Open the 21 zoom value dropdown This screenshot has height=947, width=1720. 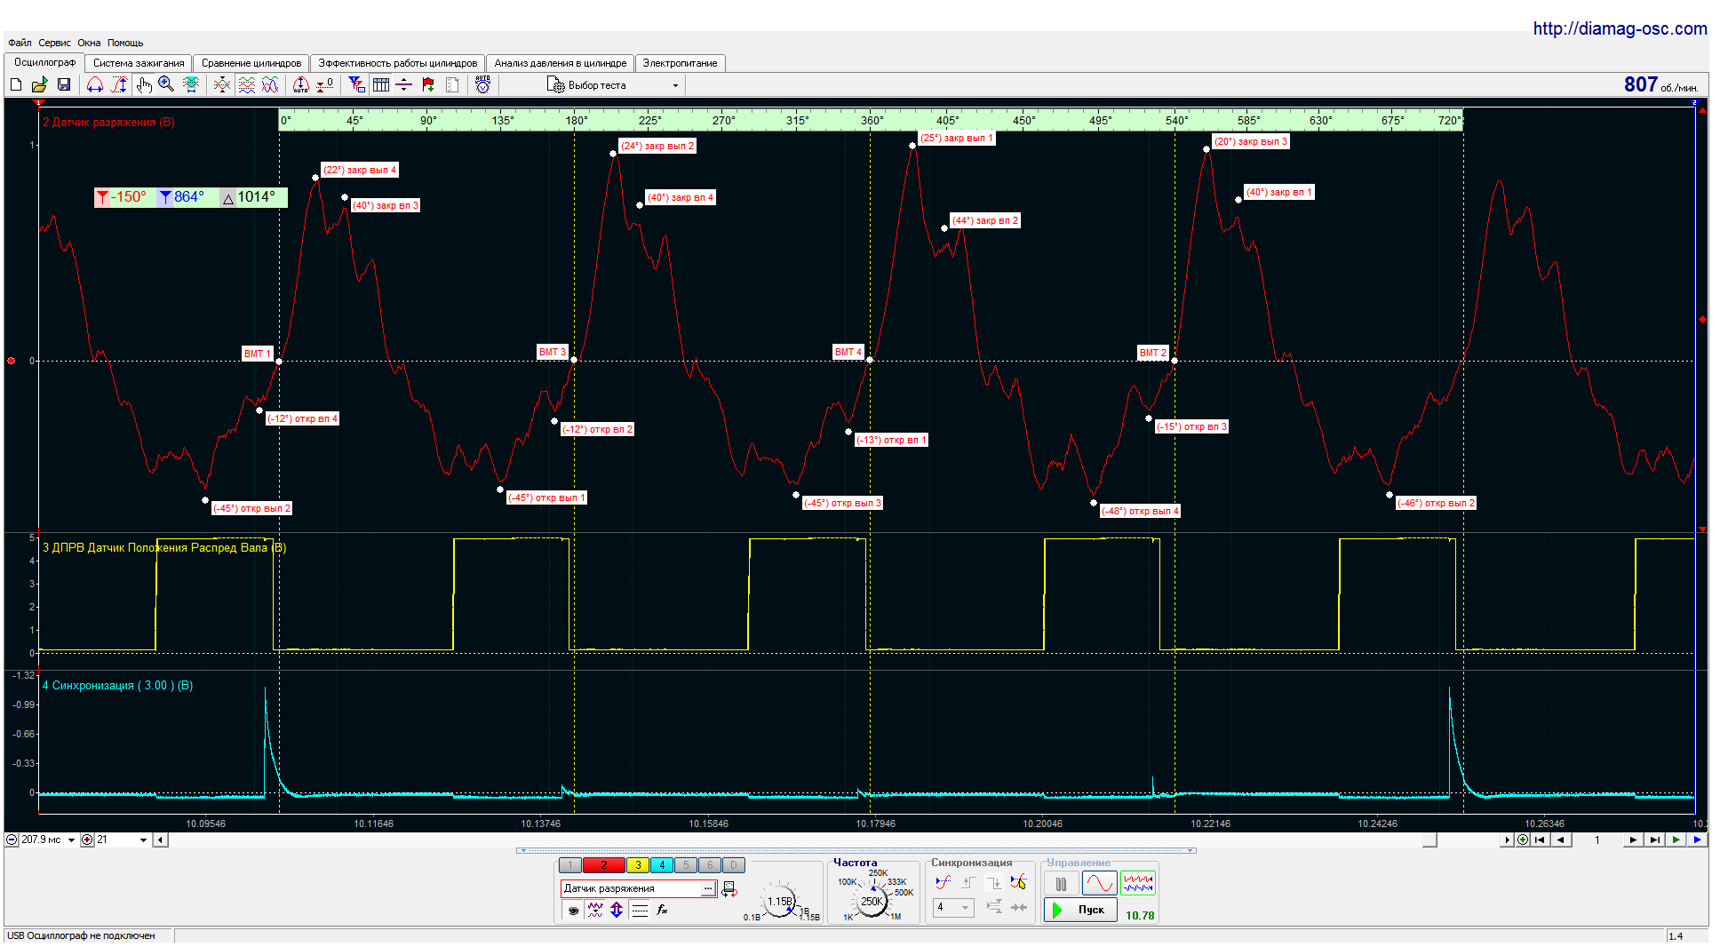pos(144,840)
